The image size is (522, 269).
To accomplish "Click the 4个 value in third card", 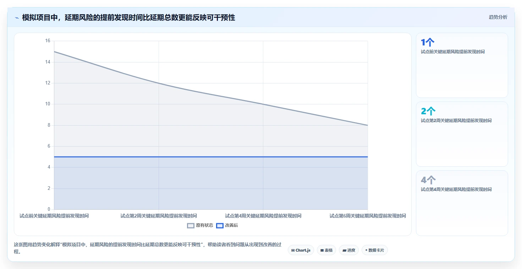I will [x=428, y=180].
